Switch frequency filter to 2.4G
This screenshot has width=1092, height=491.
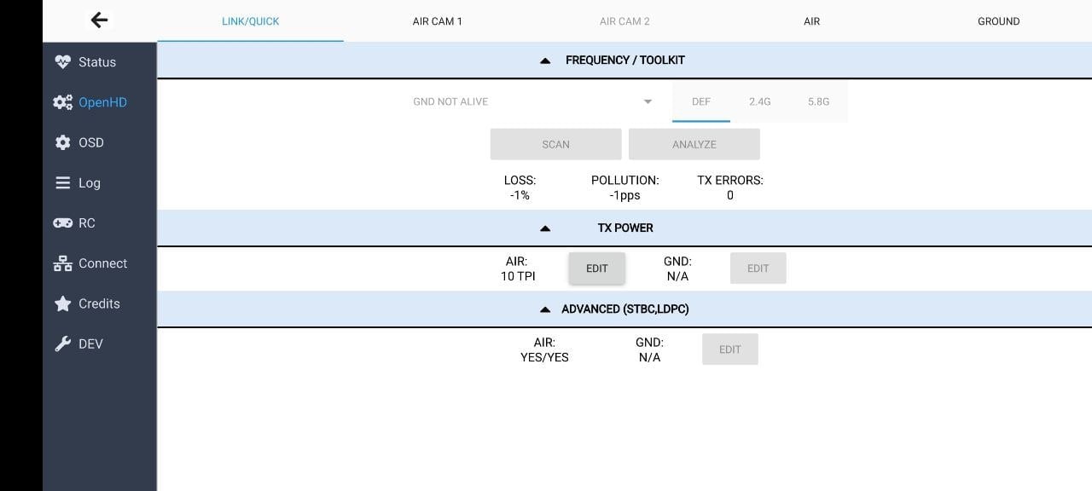click(759, 101)
